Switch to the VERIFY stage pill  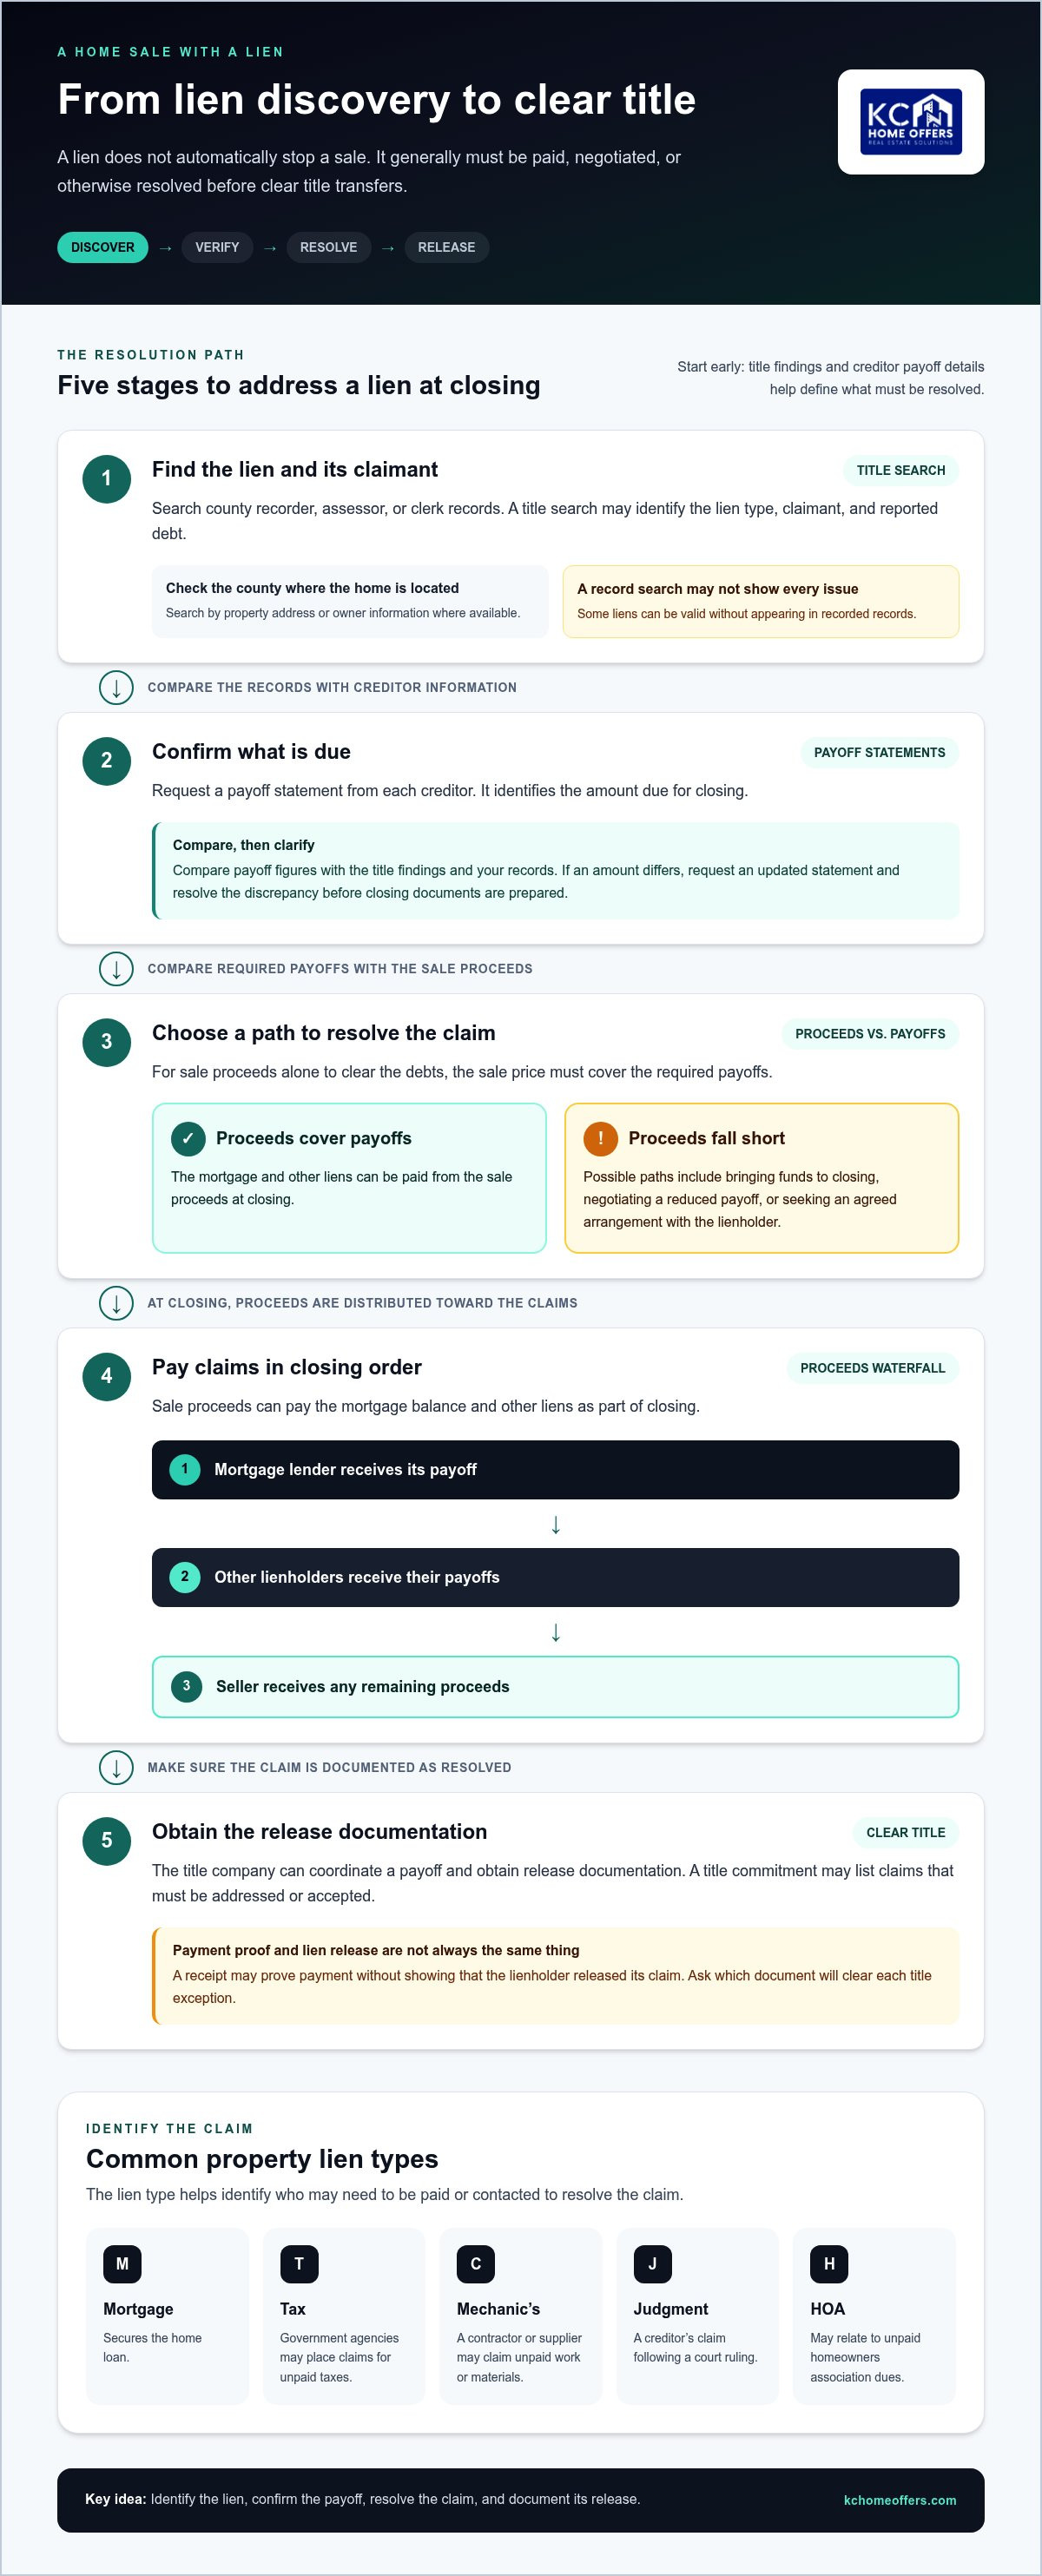(217, 247)
